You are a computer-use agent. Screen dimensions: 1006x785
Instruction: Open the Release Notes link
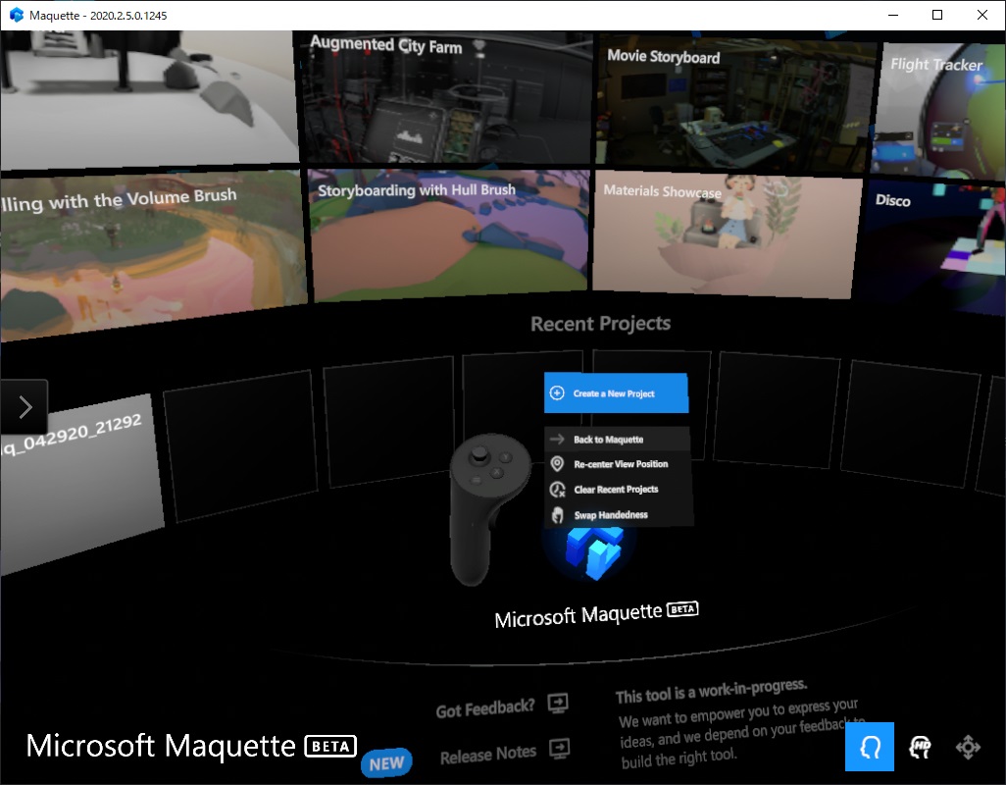click(x=487, y=755)
